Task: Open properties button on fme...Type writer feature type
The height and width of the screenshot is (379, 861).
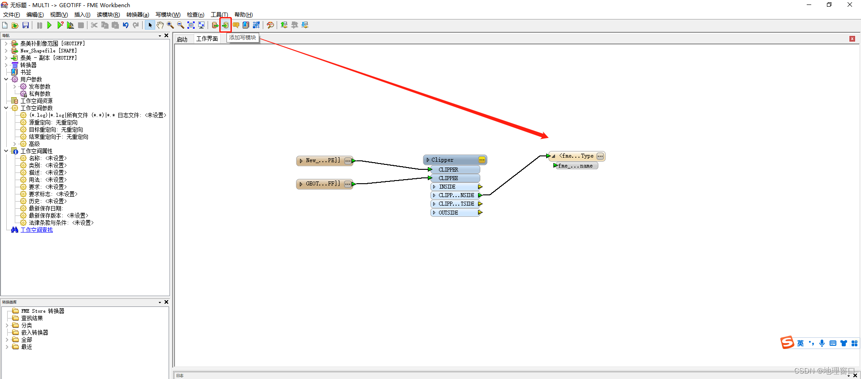Action: point(600,156)
